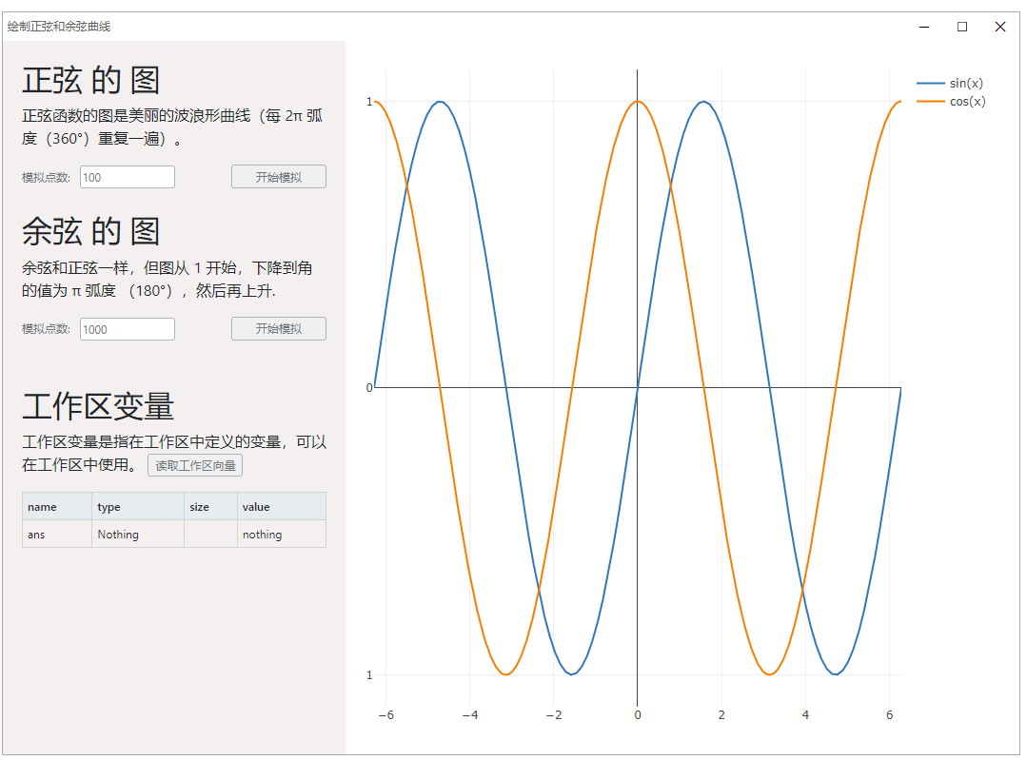The width and height of the screenshot is (1027, 760).
Task: Click 开始模拟 button under 正弦 的 图
Action: pos(278,177)
